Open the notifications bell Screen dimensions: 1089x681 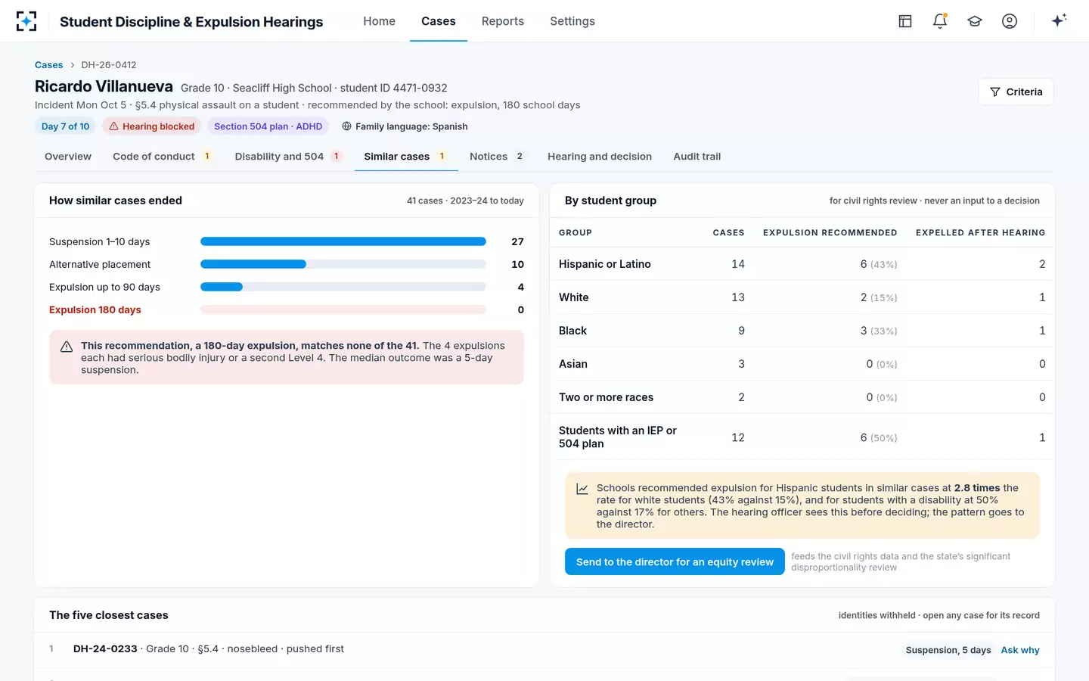[940, 21]
